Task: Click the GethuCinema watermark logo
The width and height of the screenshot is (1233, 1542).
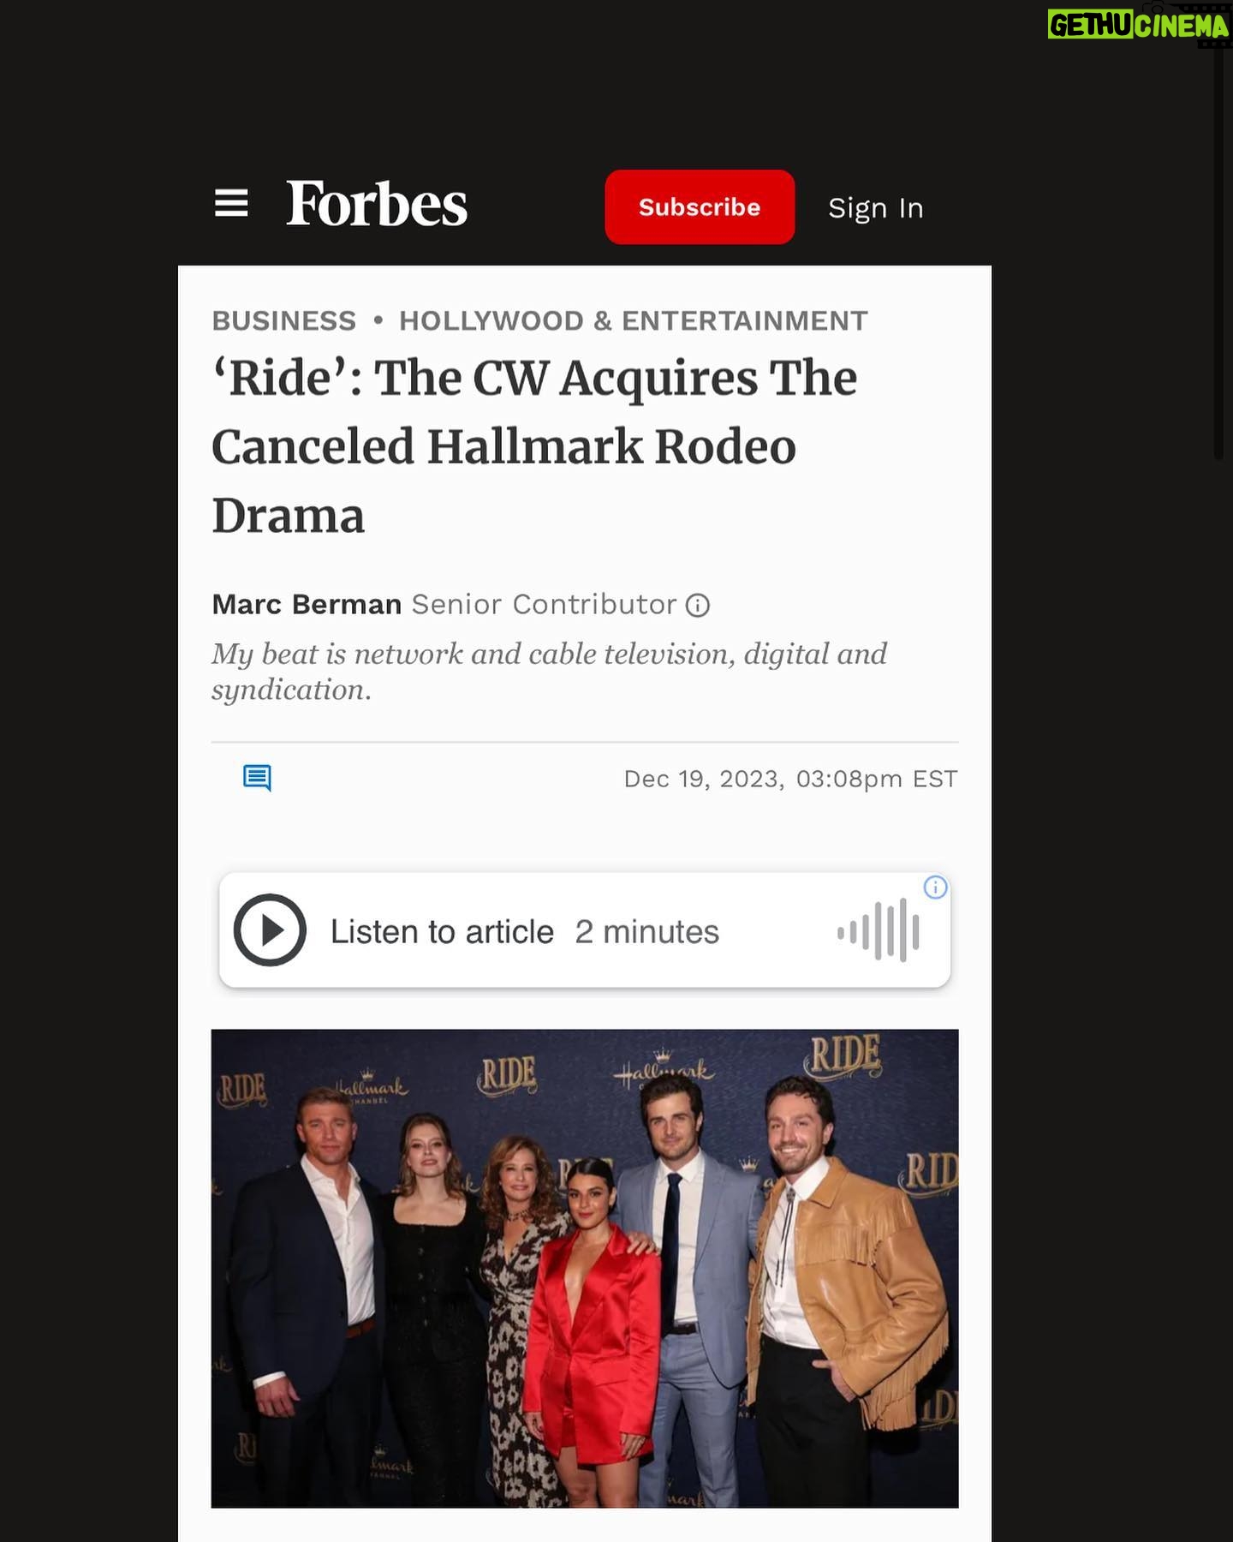Action: click(1139, 25)
